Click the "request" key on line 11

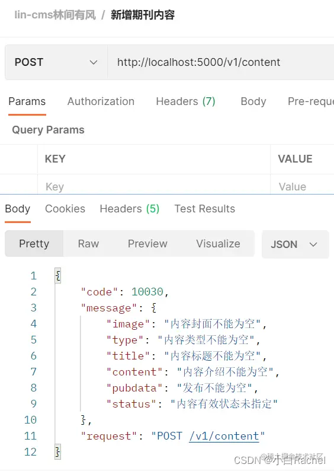tap(109, 436)
